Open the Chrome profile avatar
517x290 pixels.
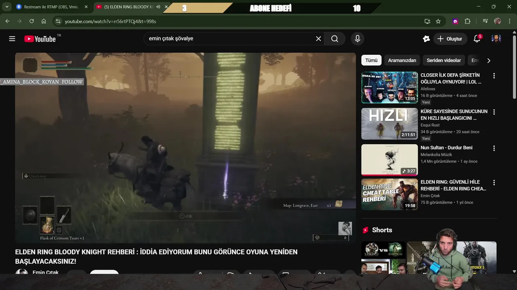(498, 21)
